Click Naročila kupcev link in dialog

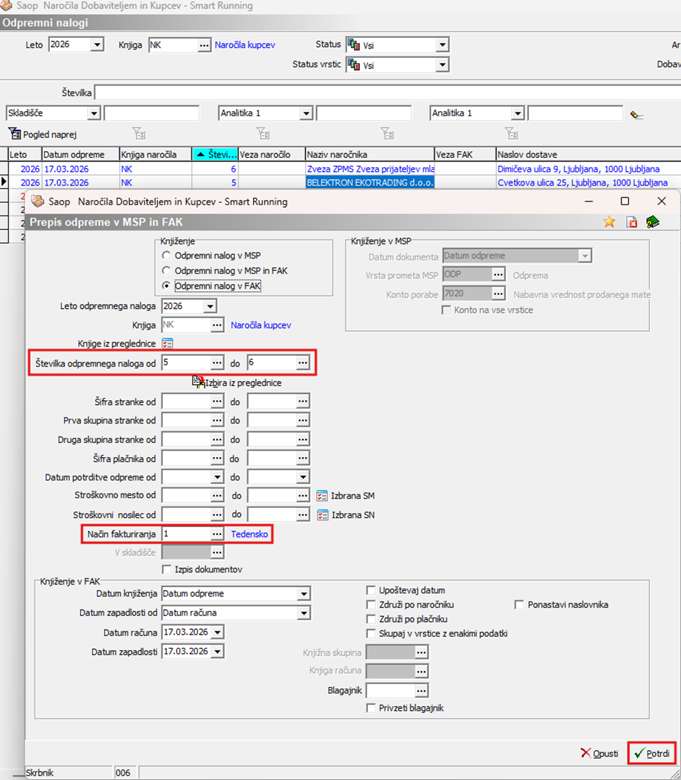coord(261,325)
